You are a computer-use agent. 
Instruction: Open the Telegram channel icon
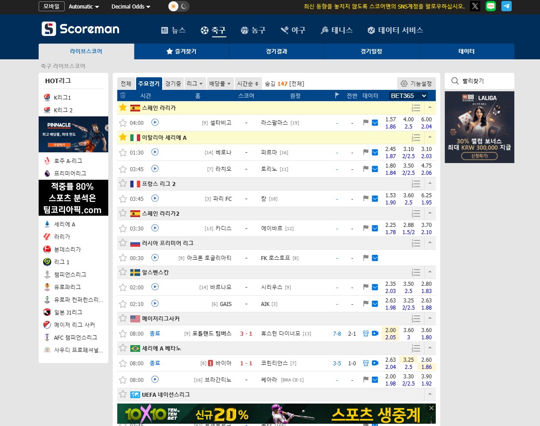coord(506,6)
